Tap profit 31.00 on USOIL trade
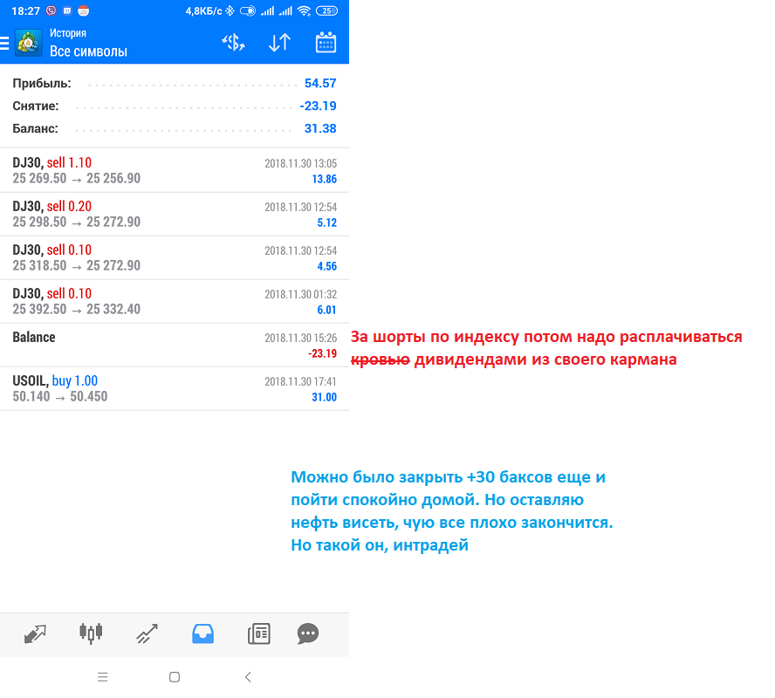 pyautogui.click(x=325, y=397)
